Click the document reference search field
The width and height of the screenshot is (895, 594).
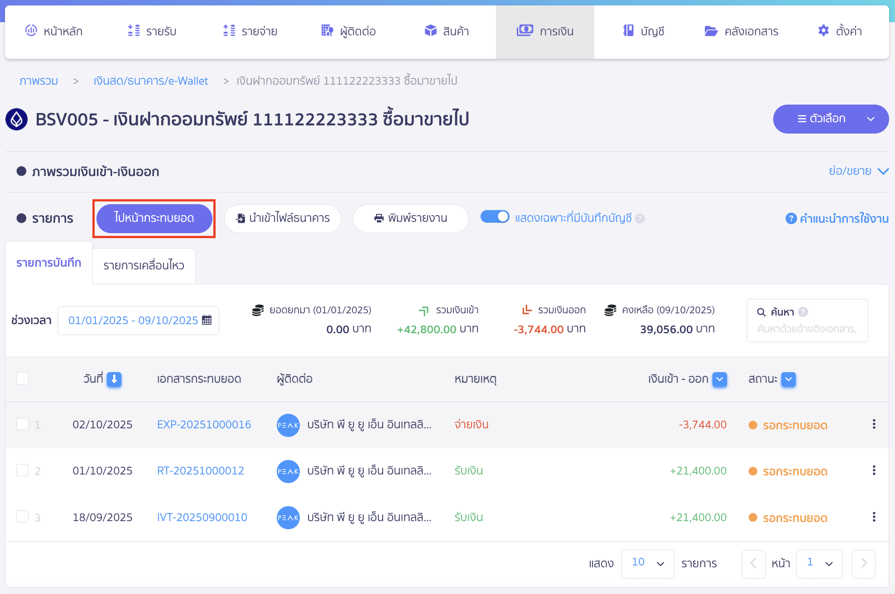click(x=807, y=329)
